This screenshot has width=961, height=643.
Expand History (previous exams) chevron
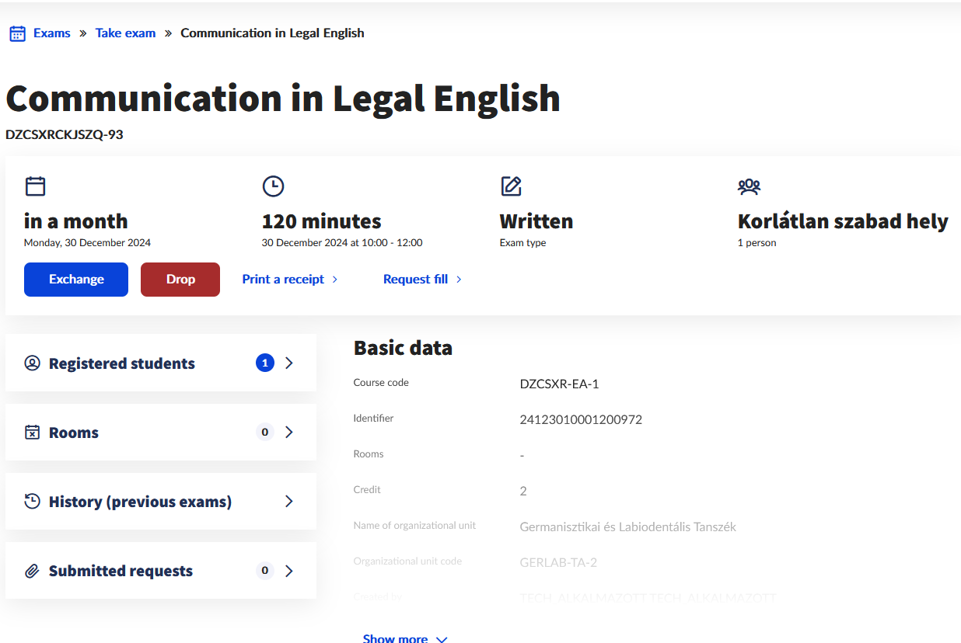tap(289, 502)
